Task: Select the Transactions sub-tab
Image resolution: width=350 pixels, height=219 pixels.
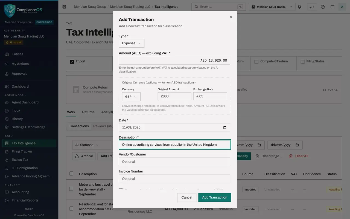Action: click(x=79, y=126)
